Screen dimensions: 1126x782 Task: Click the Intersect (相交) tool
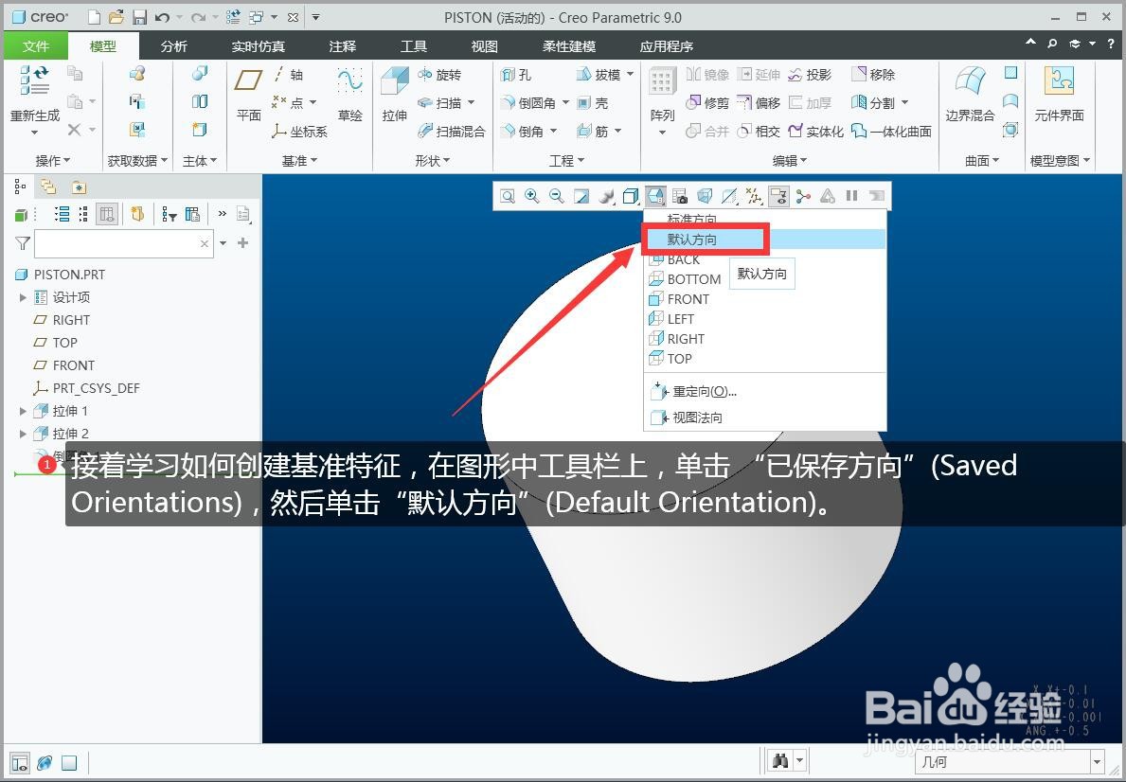click(759, 132)
